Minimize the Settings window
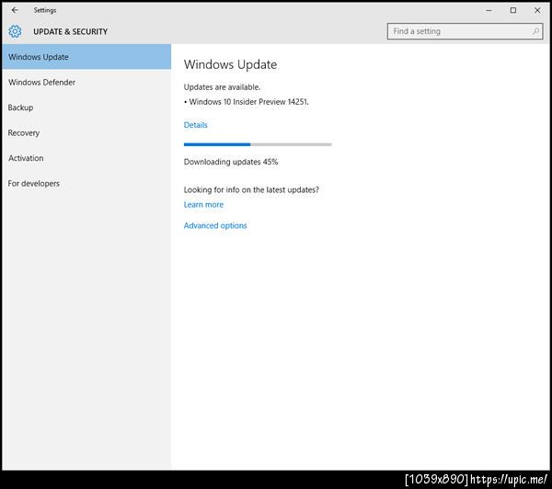Viewport: 552px width, 489px height. (489, 10)
